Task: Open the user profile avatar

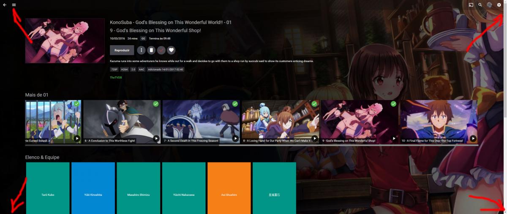Action: (x=489, y=5)
